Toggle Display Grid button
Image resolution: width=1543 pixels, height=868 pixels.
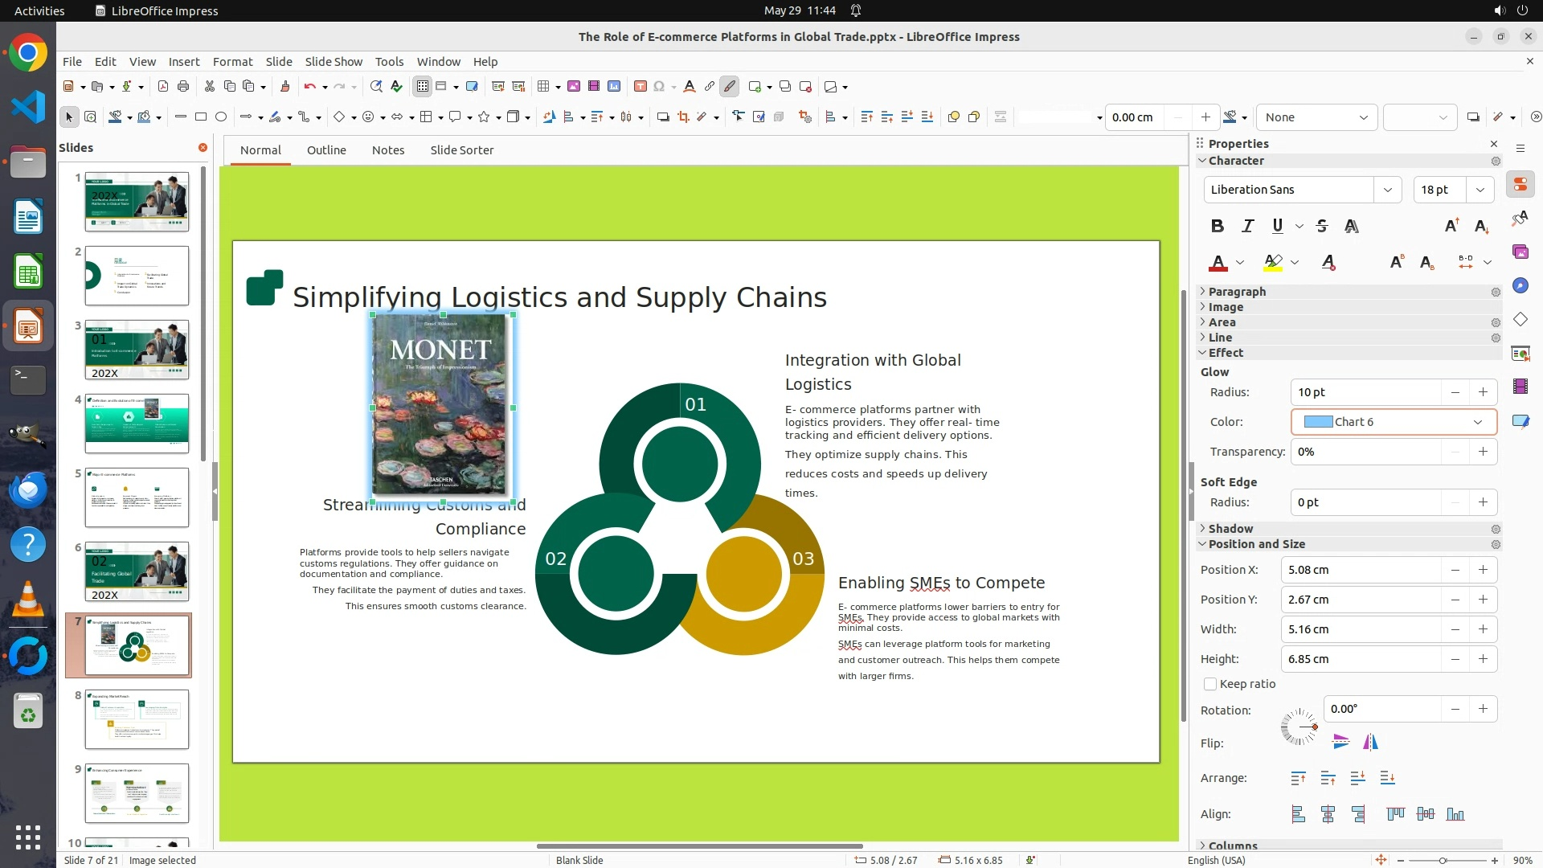tap(422, 86)
